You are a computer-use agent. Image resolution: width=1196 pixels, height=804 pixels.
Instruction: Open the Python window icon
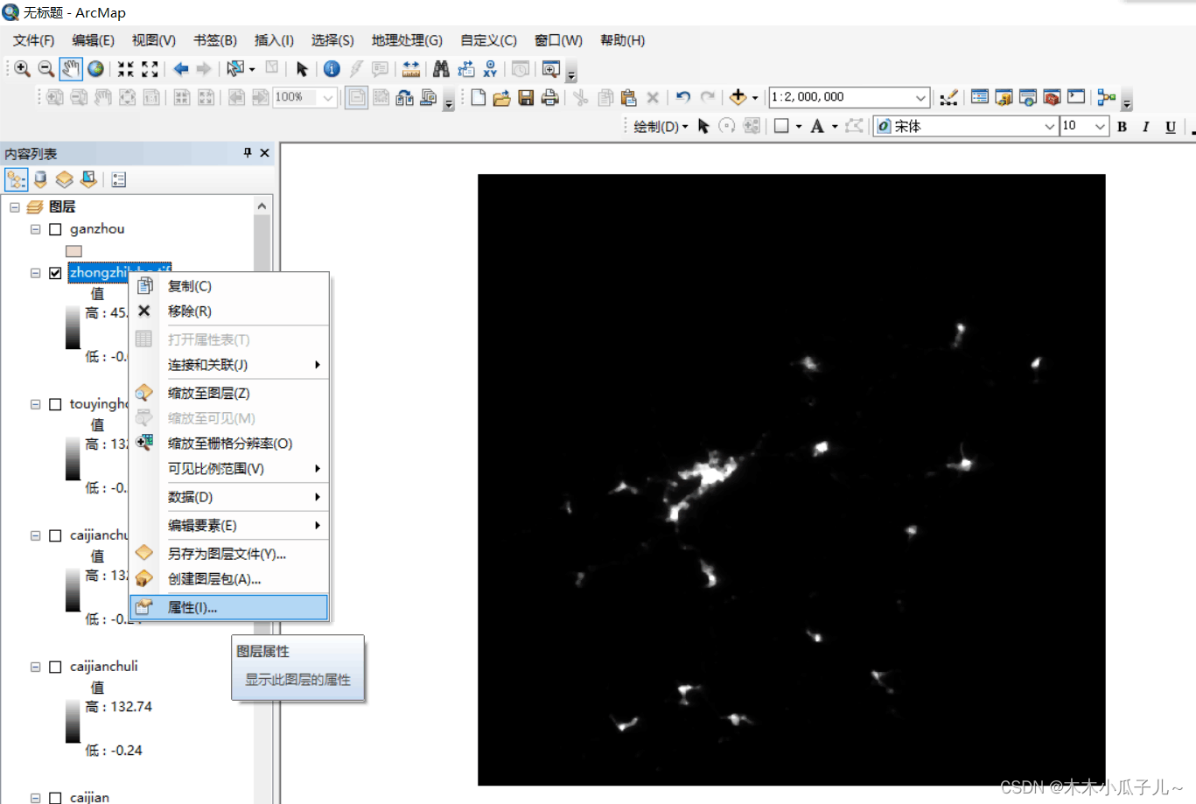click(x=1076, y=97)
